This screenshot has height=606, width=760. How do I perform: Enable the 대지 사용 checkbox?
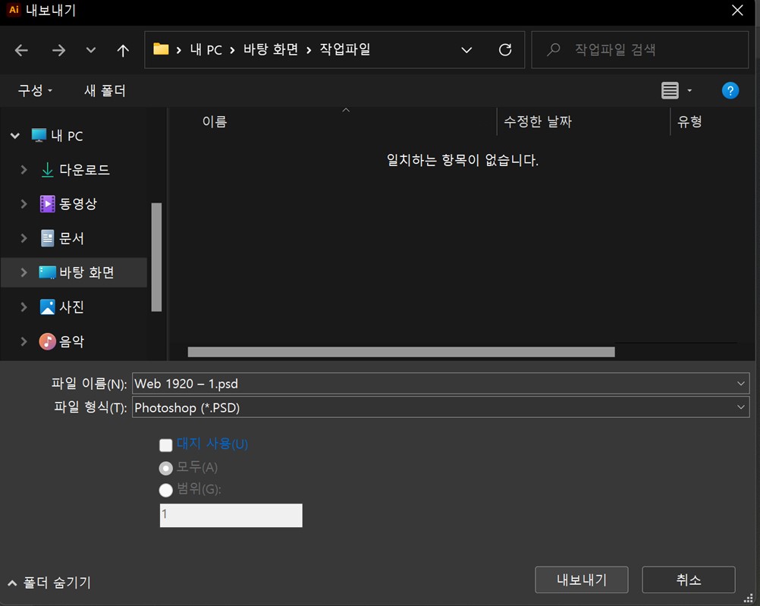pos(166,445)
